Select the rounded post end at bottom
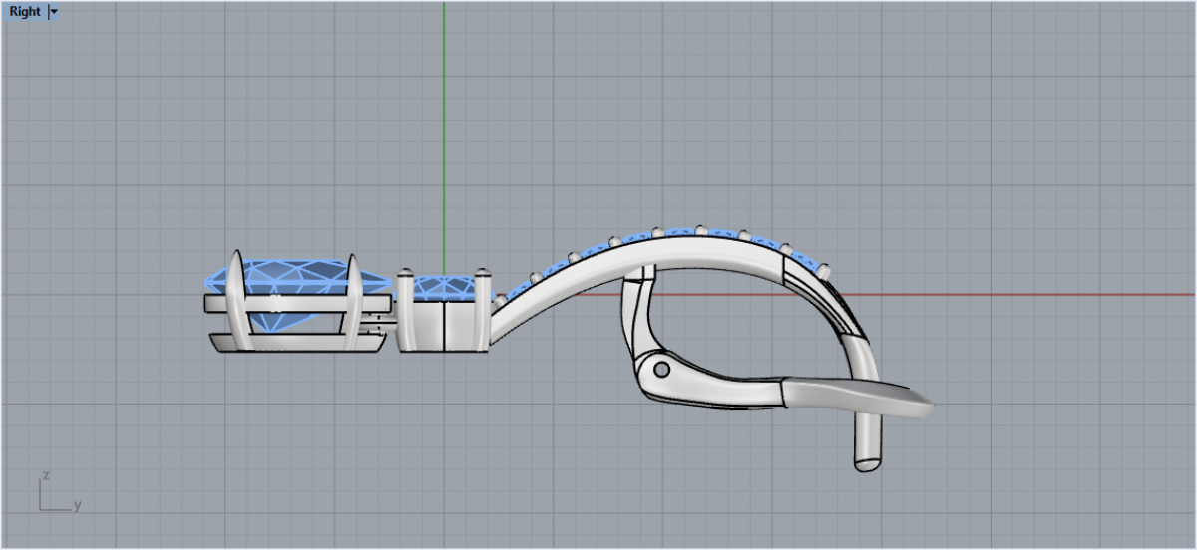 (866, 456)
